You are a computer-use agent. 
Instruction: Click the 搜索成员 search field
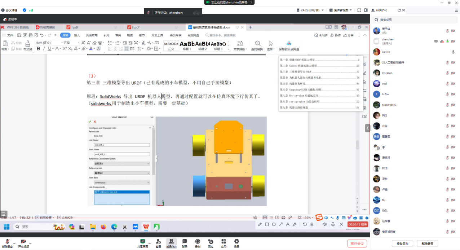(x=415, y=20)
